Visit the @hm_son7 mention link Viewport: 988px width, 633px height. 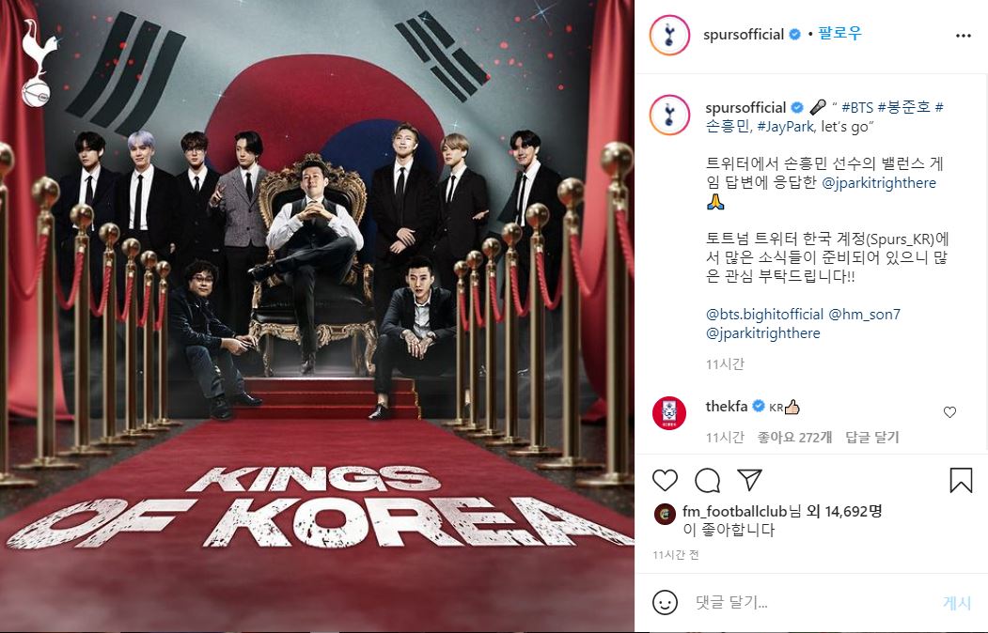click(864, 314)
